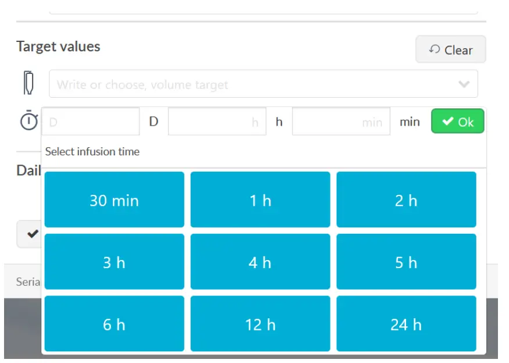Image resolution: width=509 pixels, height=363 pixels.
Task: Click the Select infusion time label
Action: [x=92, y=151]
